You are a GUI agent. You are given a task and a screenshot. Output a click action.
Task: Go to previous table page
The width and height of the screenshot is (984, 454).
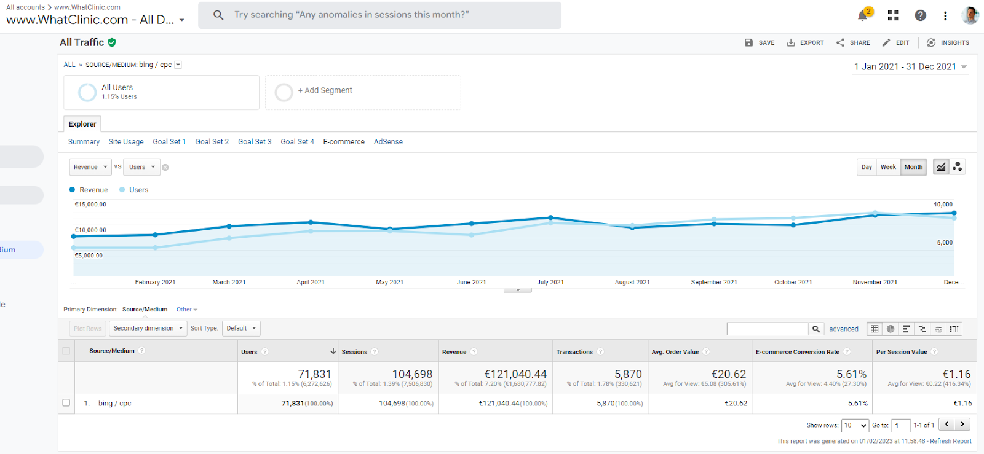(x=947, y=424)
